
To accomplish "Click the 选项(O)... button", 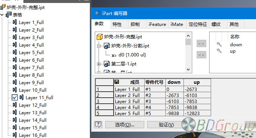I will click(x=125, y=125).
